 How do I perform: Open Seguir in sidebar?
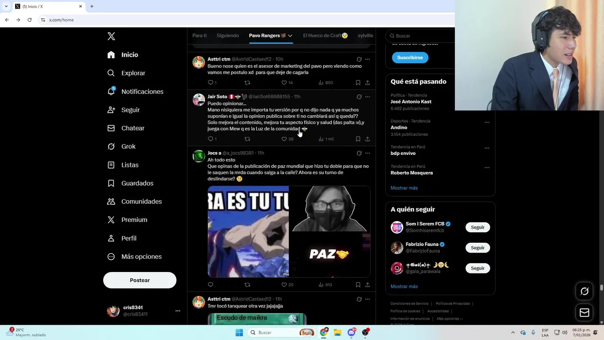[x=123, y=110]
